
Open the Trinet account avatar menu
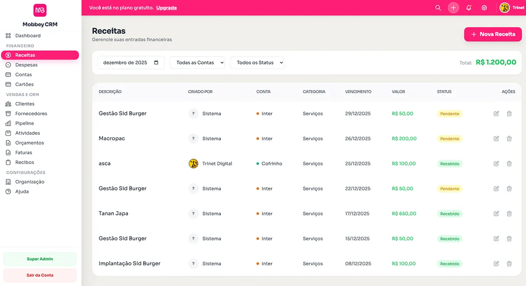(504, 7)
